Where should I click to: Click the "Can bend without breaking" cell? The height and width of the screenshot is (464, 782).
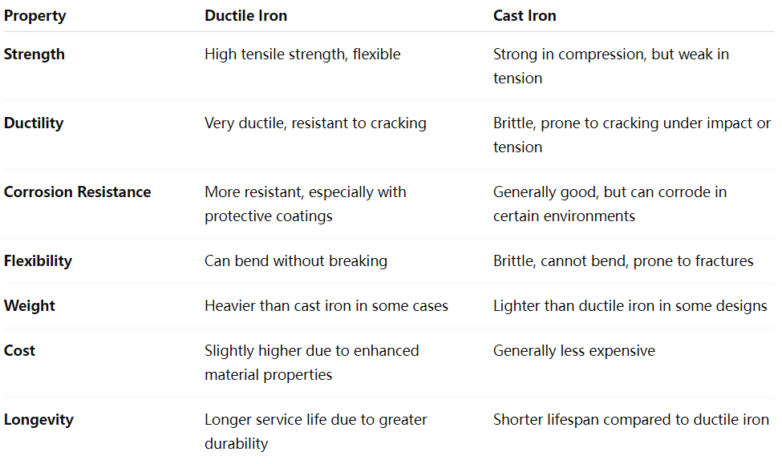pyautogui.click(x=296, y=261)
